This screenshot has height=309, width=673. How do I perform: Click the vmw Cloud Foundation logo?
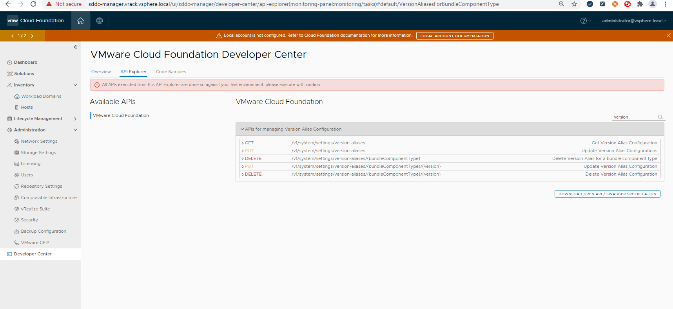(x=36, y=21)
